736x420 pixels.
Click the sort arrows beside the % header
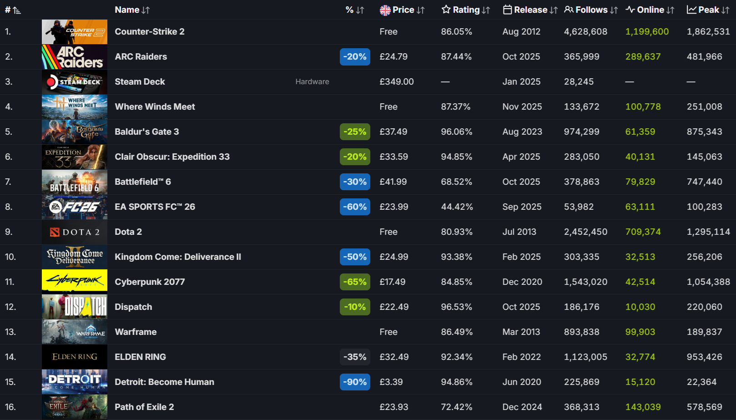pos(360,10)
